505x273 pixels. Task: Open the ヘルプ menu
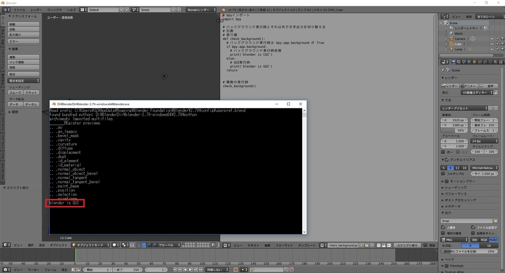click(x=72, y=10)
